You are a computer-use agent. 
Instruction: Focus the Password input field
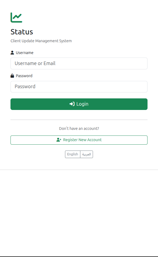coord(79,87)
